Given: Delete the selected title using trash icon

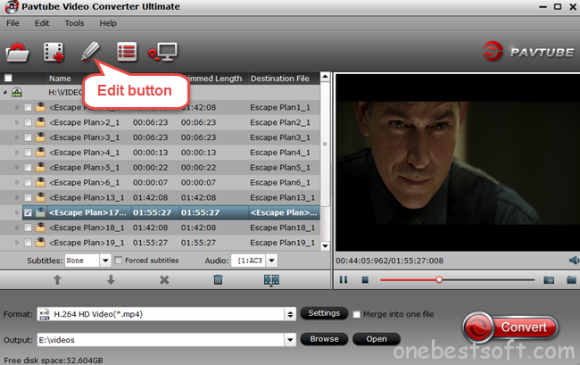Looking at the screenshot, I should click(219, 279).
